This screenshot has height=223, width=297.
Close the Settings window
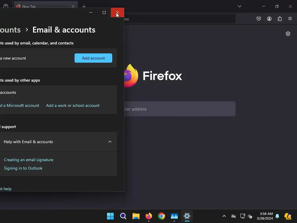point(117,12)
